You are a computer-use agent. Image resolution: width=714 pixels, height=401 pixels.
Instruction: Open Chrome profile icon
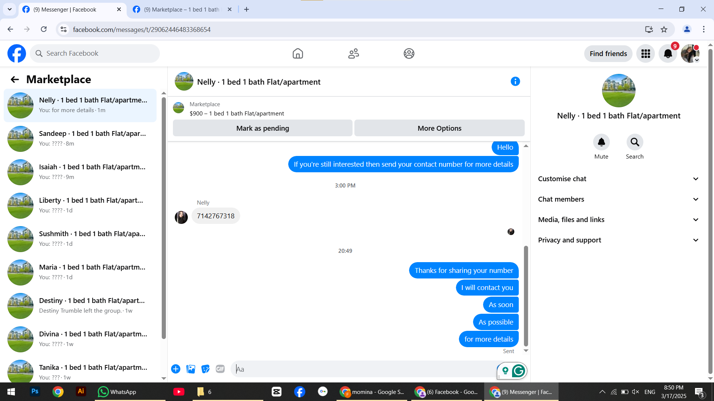point(687,29)
